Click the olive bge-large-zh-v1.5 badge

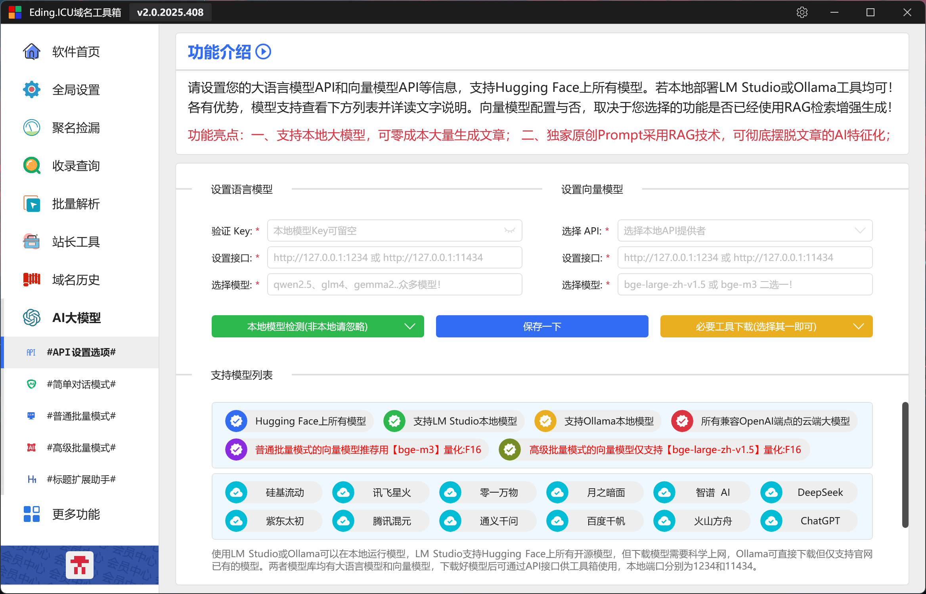[510, 449]
